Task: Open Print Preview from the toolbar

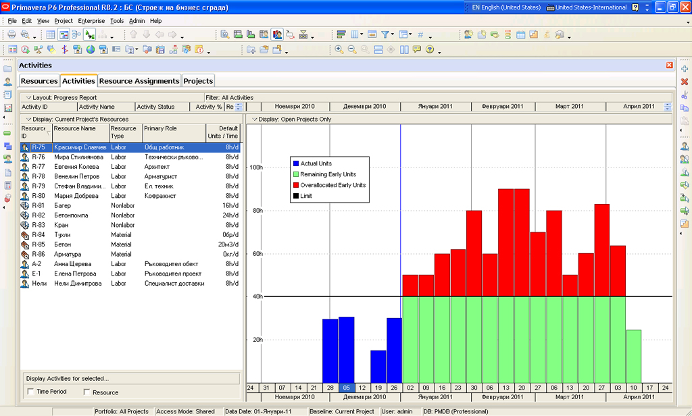Action: [x=25, y=34]
